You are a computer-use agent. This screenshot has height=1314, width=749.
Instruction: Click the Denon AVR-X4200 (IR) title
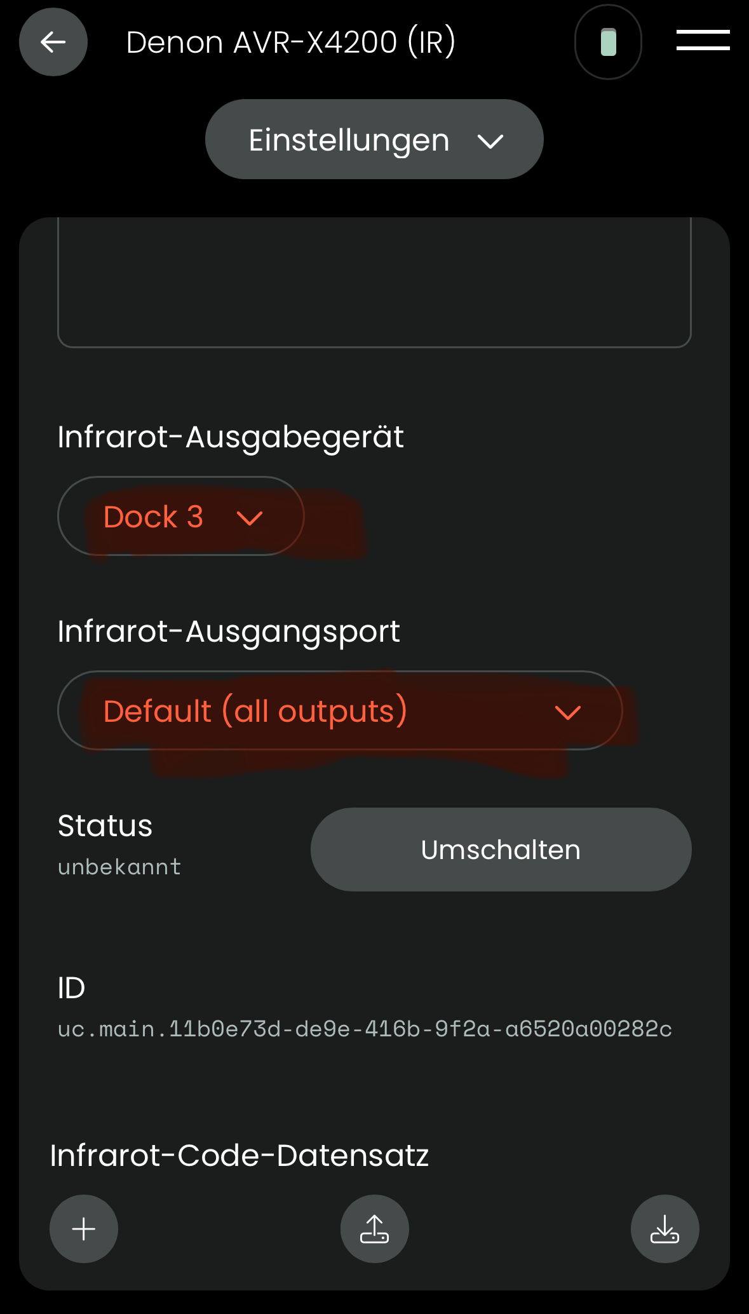(291, 43)
